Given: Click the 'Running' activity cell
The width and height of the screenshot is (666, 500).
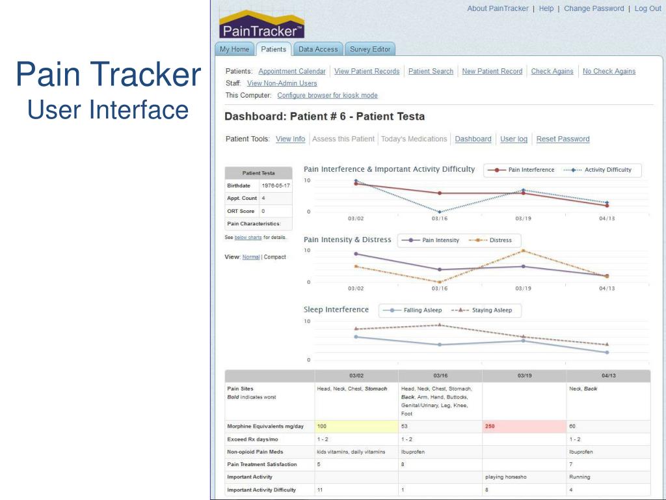Looking at the screenshot, I should point(609,477).
